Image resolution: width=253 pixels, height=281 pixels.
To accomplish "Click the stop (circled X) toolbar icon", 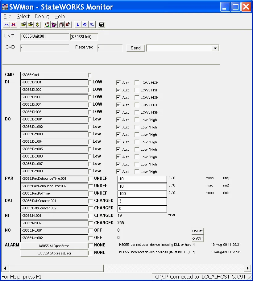I will pos(85,25).
